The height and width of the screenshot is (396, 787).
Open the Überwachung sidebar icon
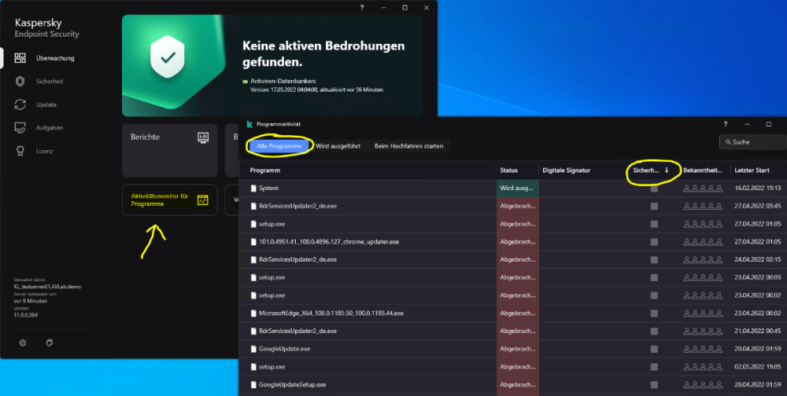[x=20, y=58]
